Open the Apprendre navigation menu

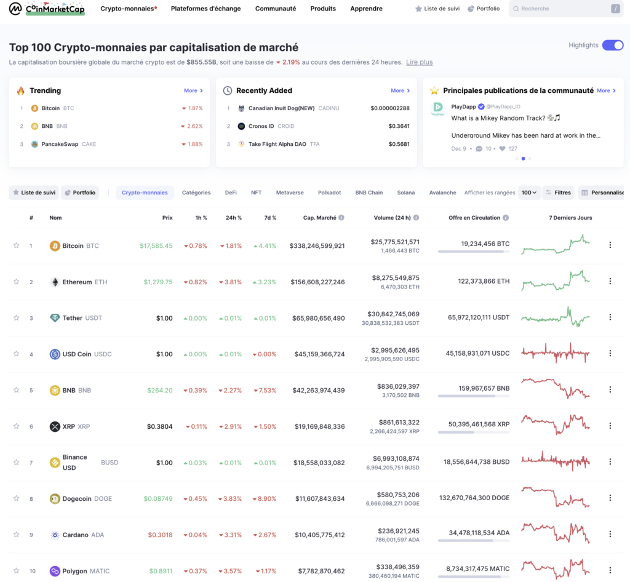coord(367,9)
